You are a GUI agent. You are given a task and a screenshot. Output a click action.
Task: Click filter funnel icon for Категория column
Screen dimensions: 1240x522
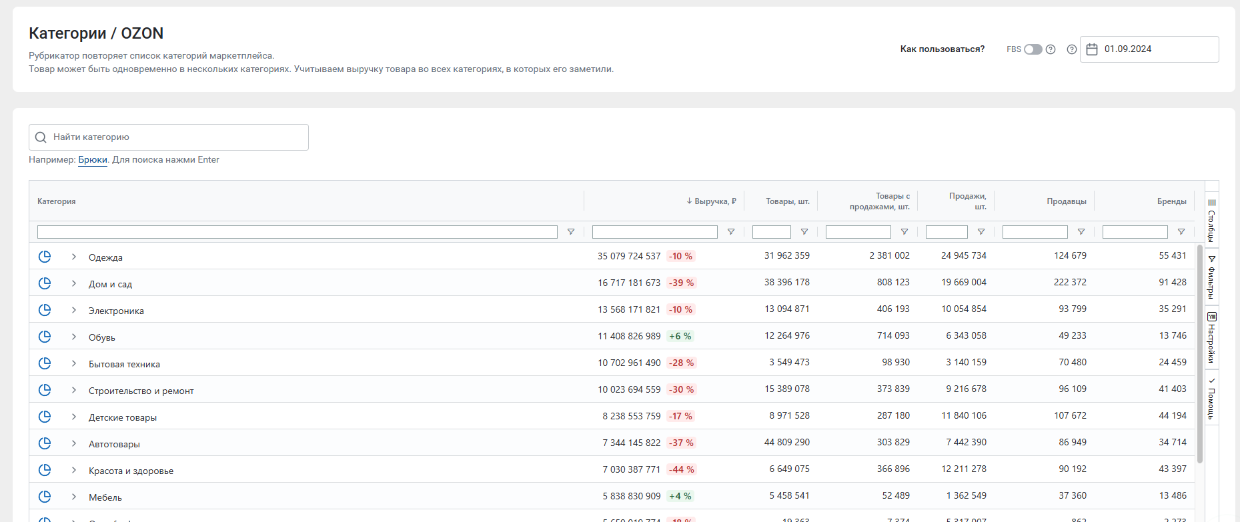click(571, 232)
